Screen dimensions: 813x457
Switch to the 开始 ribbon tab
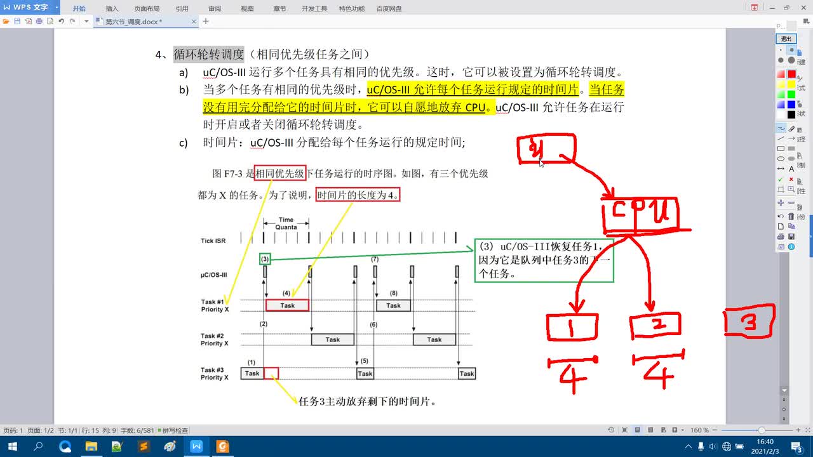[x=79, y=9]
